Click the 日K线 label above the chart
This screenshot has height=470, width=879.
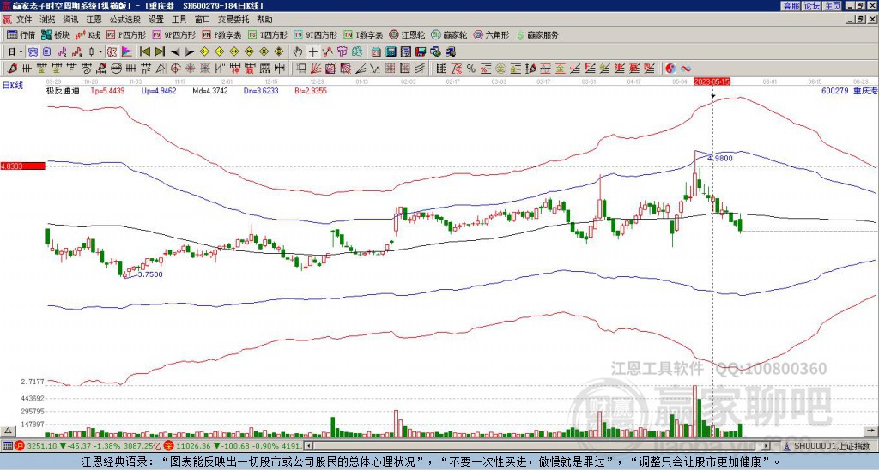point(13,86)
